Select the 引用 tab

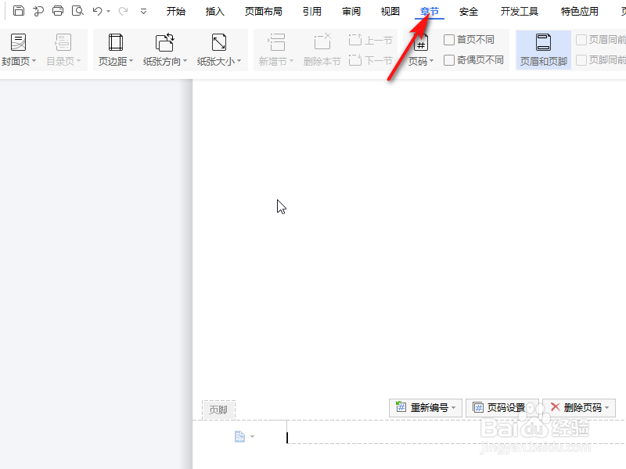click(x=312, y=12)
